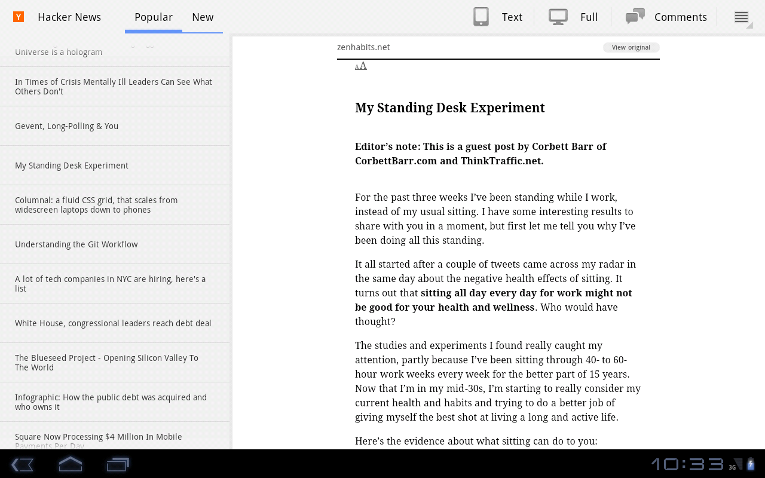This screenshot has height=478, width=765.
Task: Tap the 3G signal status icon
Action: click(x=736, y=464)
